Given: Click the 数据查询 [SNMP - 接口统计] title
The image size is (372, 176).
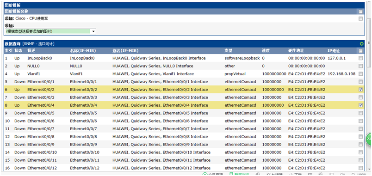Looking at the screenshot, I should click(x=30, y=44).
